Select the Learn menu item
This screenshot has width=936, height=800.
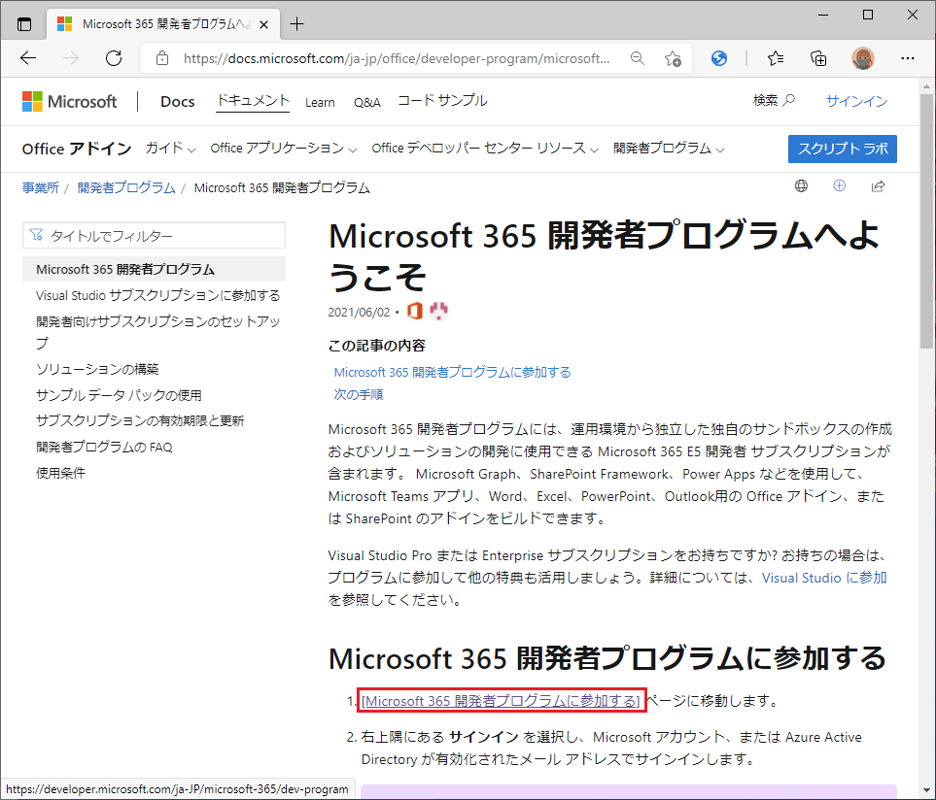(320, 102)
